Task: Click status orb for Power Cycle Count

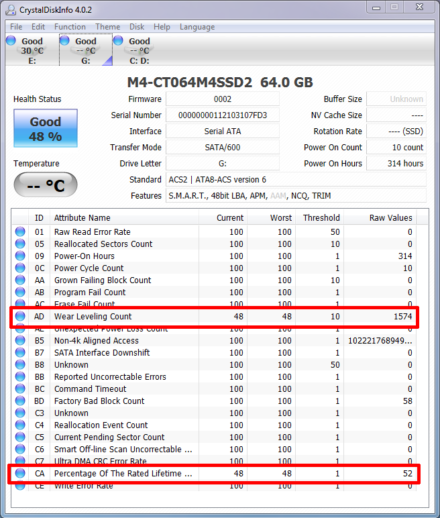Action: 20,268
